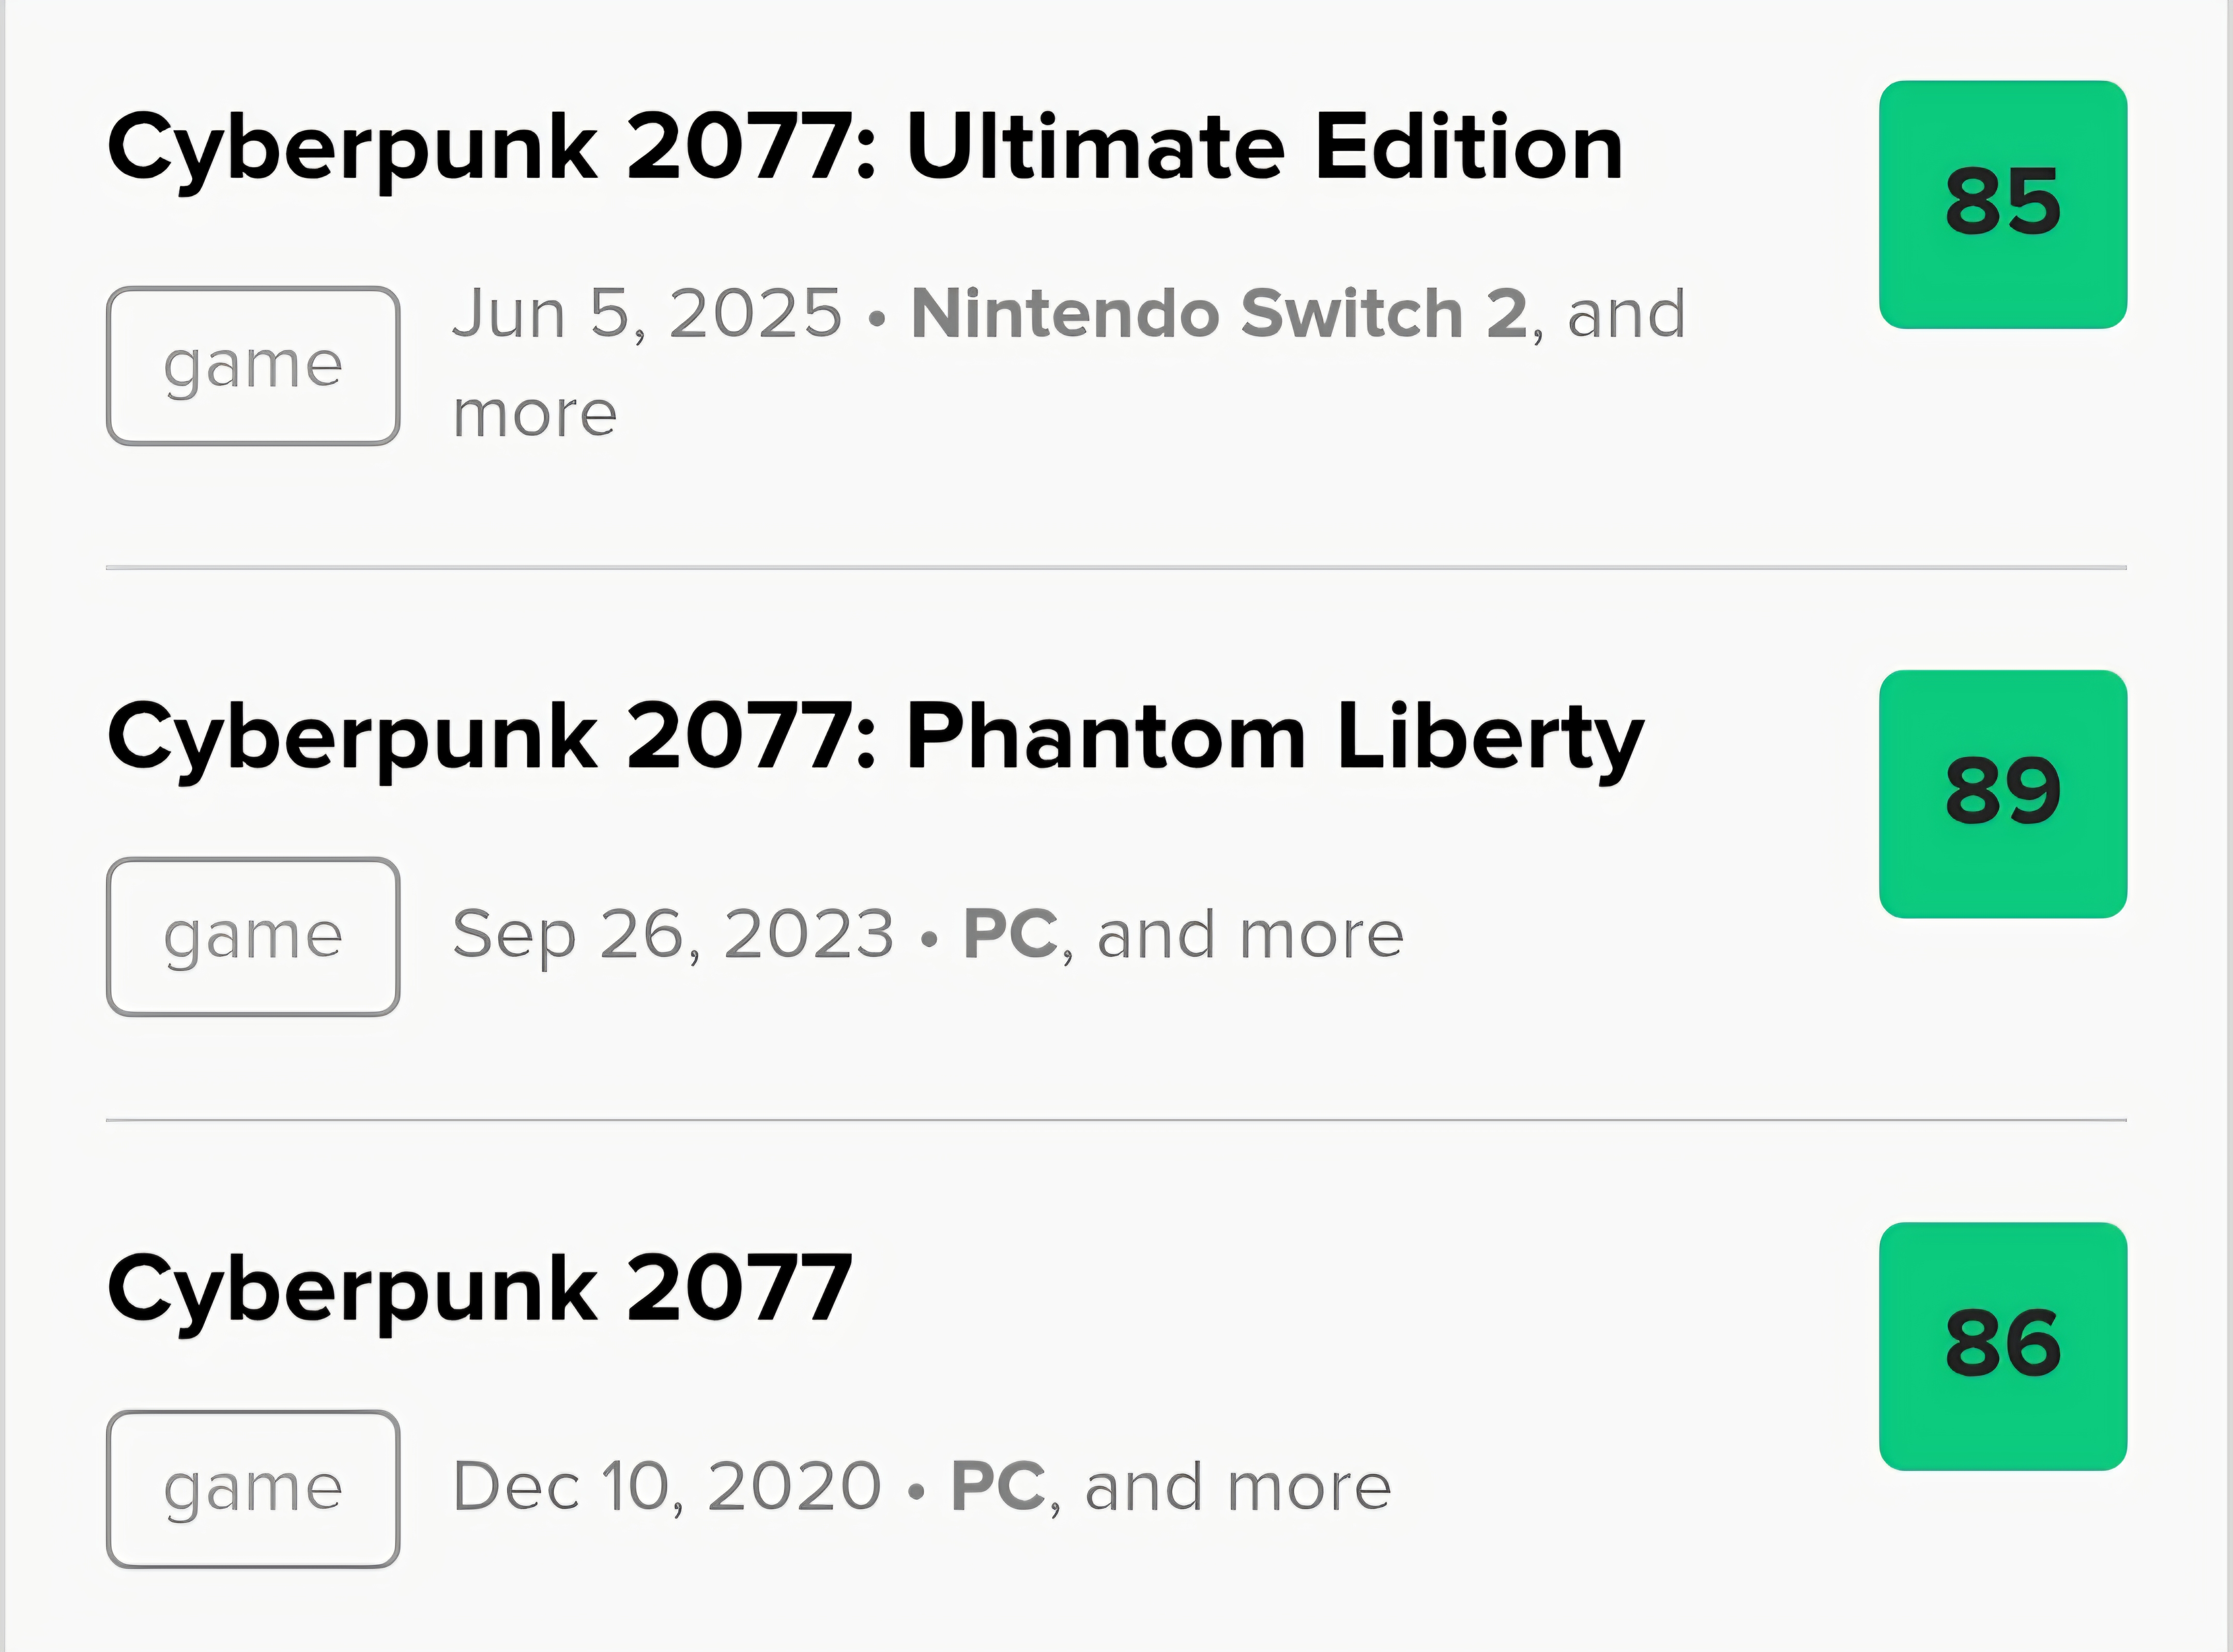Click "and more" after Dec 10, 2020 PC

pyautogui.click(x=1238, y=1486)
